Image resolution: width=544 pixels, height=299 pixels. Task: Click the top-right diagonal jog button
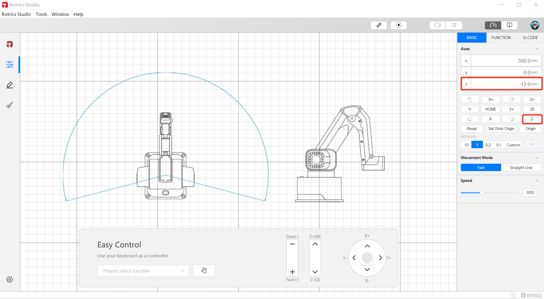511,99
